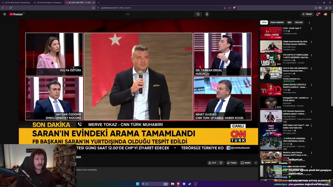Image resolution: width=333 pixels, height=187 pixels.
Task: Focus the YouTube search field
Action: (x=159, y=14)
